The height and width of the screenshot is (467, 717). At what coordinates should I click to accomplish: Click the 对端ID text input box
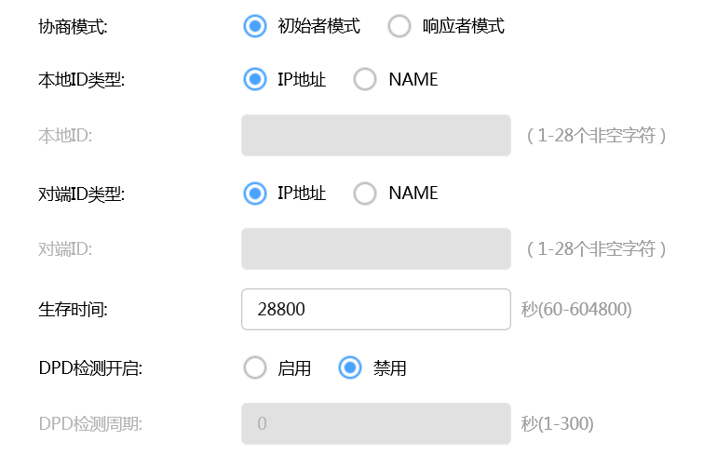point(376,249)
